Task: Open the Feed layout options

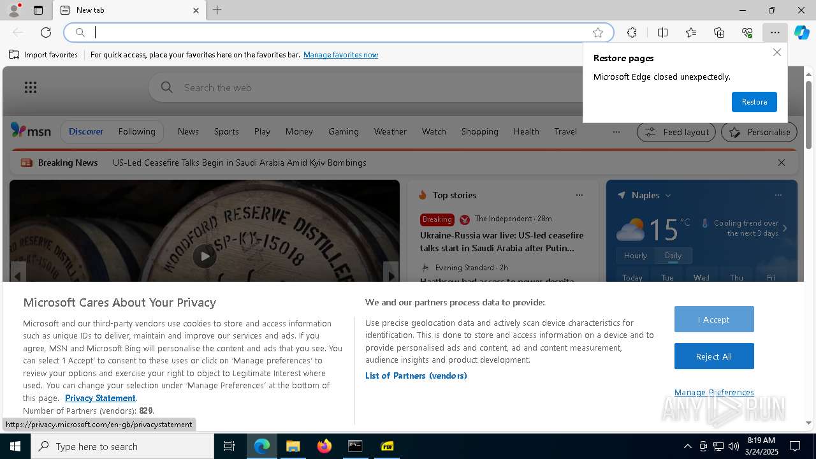Action: click(x=676, y=132)
